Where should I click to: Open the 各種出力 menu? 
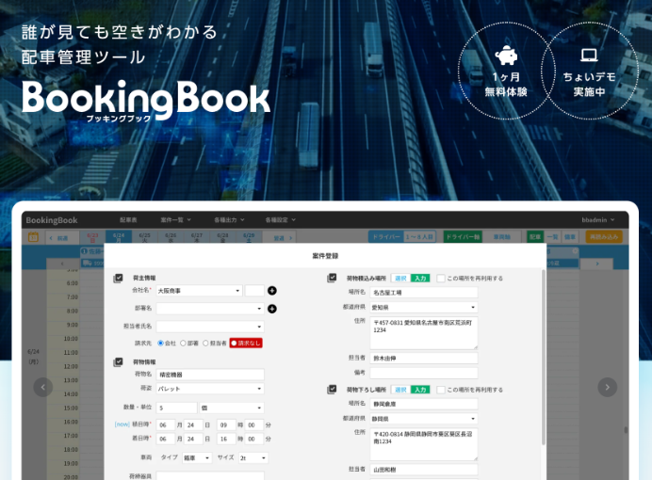(x=229, y=220)
